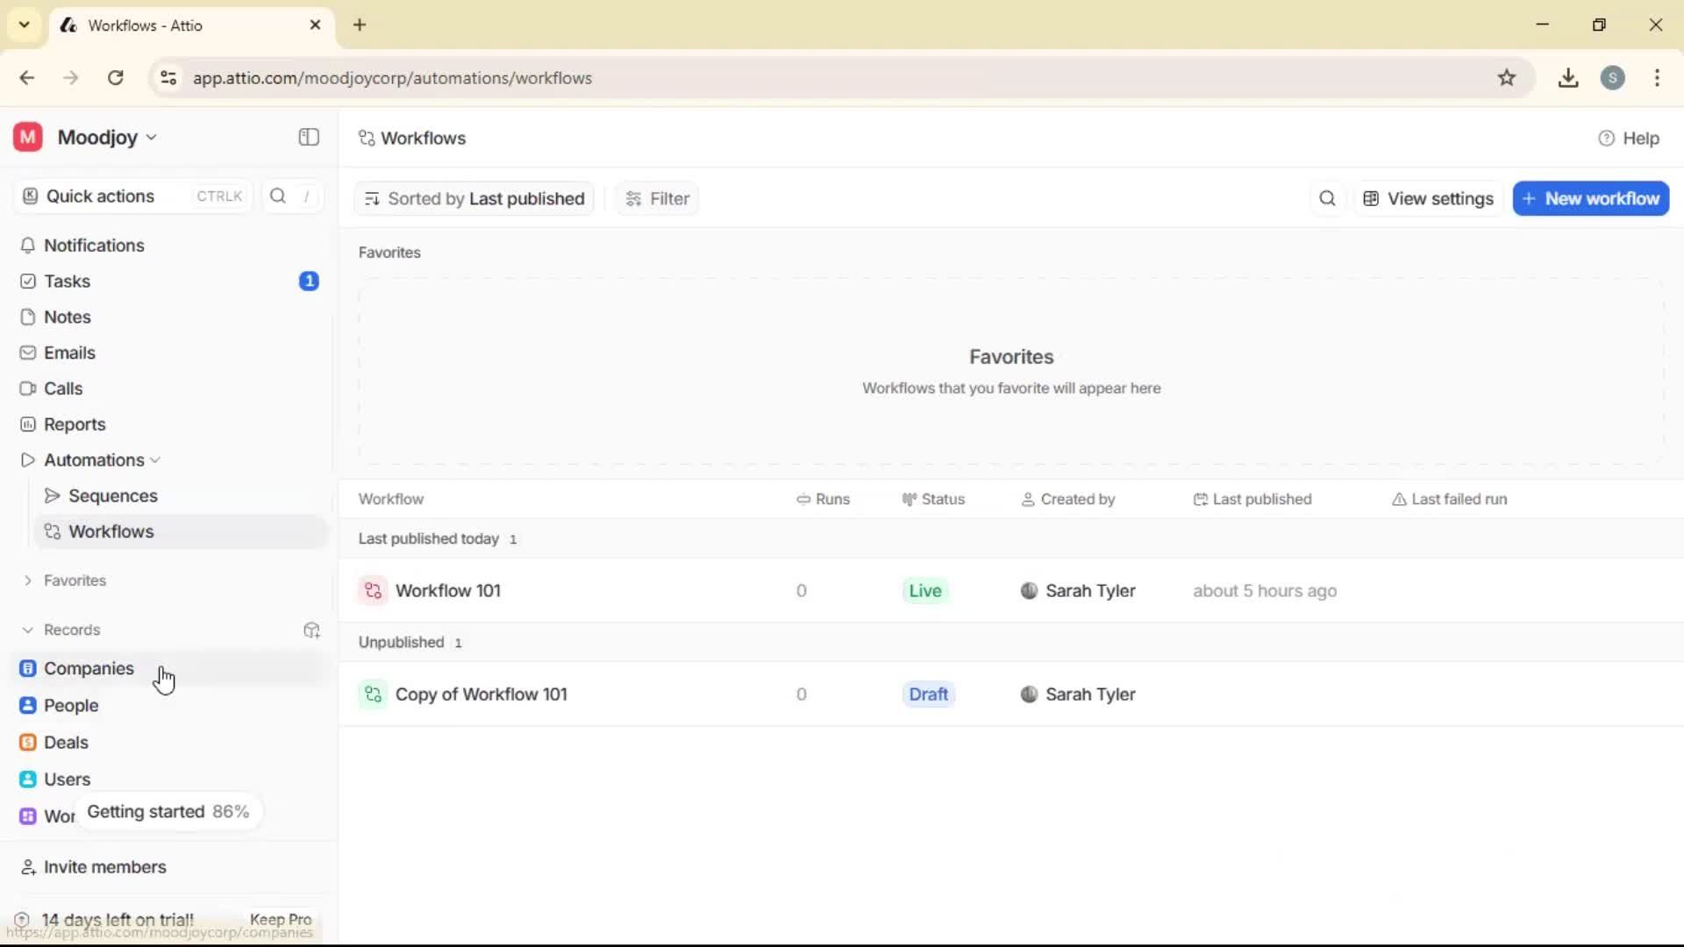Image resolution: width=1684 pixels, height=947 pixels.
Task: Click the Keep Pro button
Action: (x=281, y=920)
